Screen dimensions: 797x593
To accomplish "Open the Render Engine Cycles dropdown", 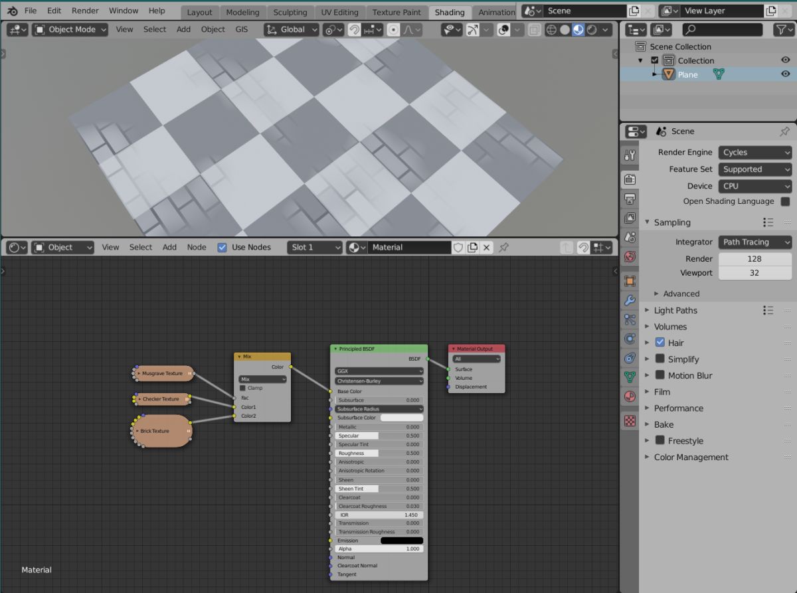I will click(x=755, y=152).
